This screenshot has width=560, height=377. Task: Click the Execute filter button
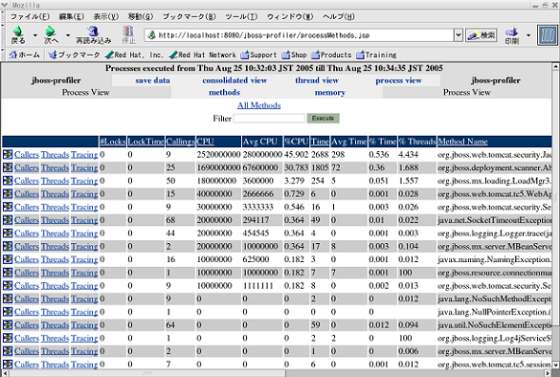click(x=323, y=118)
